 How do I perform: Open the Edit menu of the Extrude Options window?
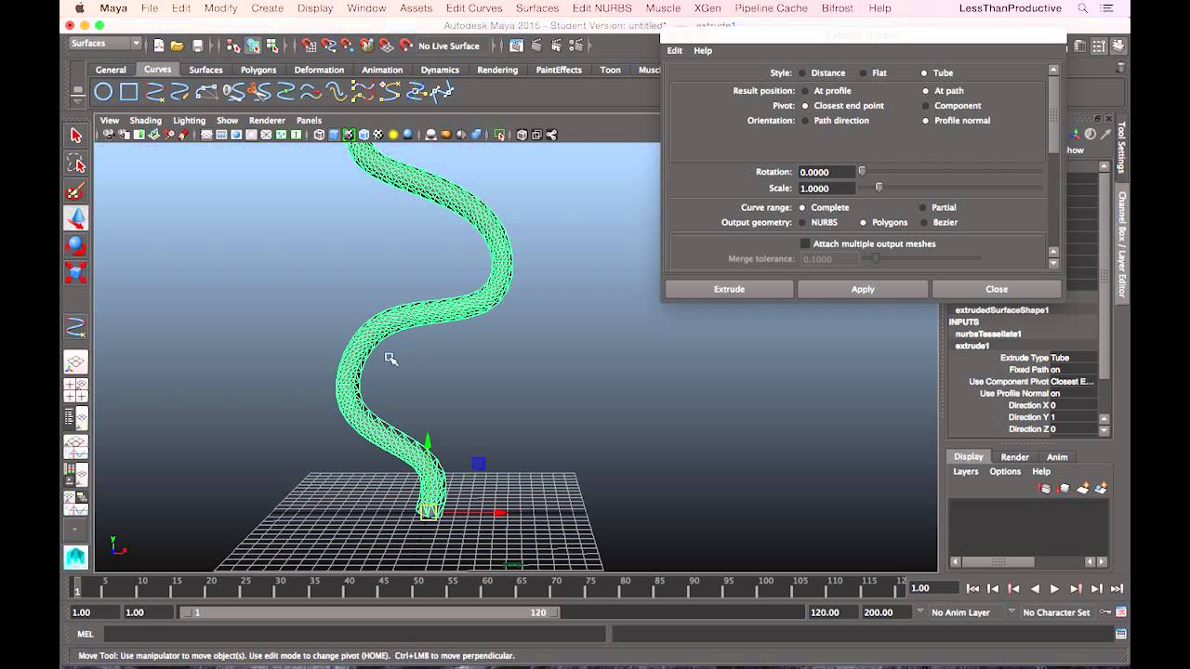(675, 51)
